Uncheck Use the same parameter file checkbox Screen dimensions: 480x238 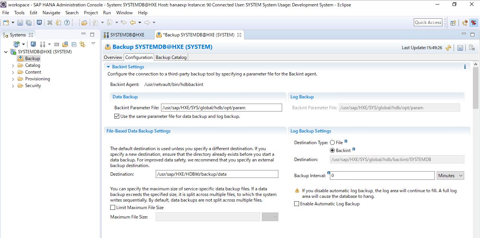(117, 116)
